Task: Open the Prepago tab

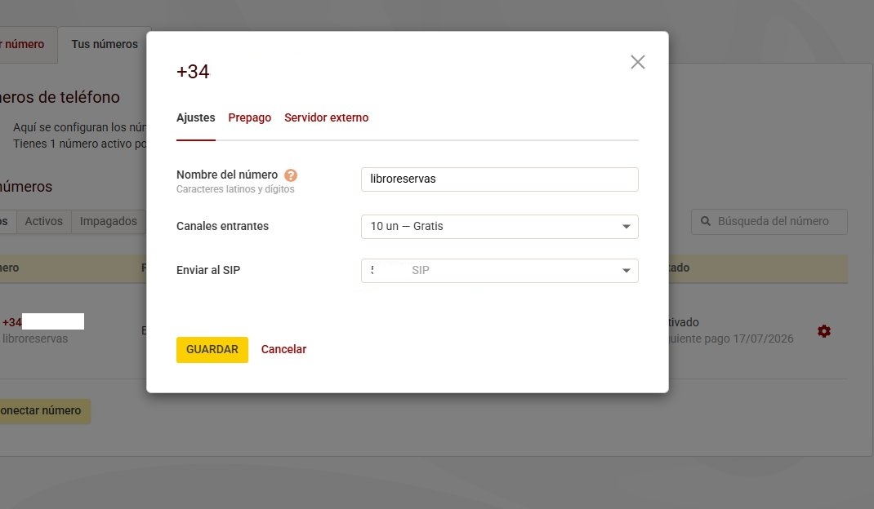Action: [250, 117]
